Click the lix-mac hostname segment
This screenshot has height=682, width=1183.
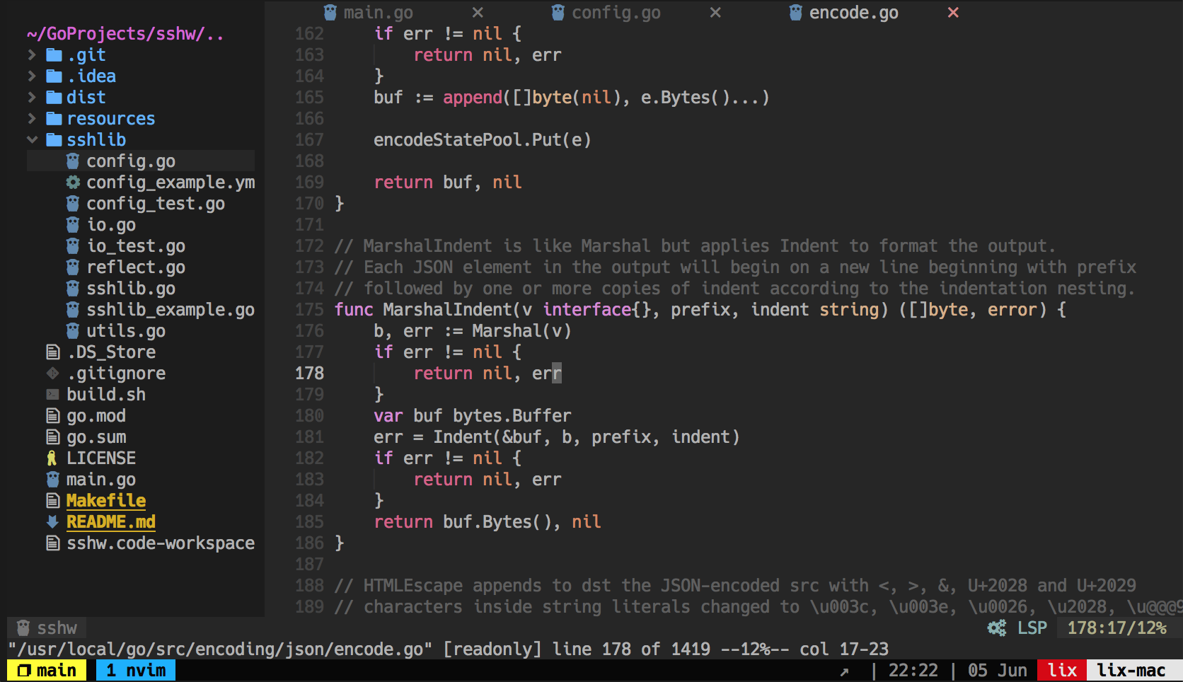tap(1131, 671)
